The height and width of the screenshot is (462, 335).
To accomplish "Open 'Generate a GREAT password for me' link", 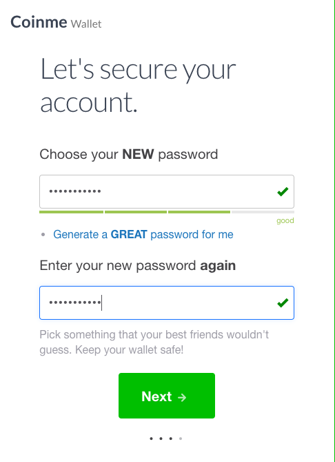I will click(143, 235).
